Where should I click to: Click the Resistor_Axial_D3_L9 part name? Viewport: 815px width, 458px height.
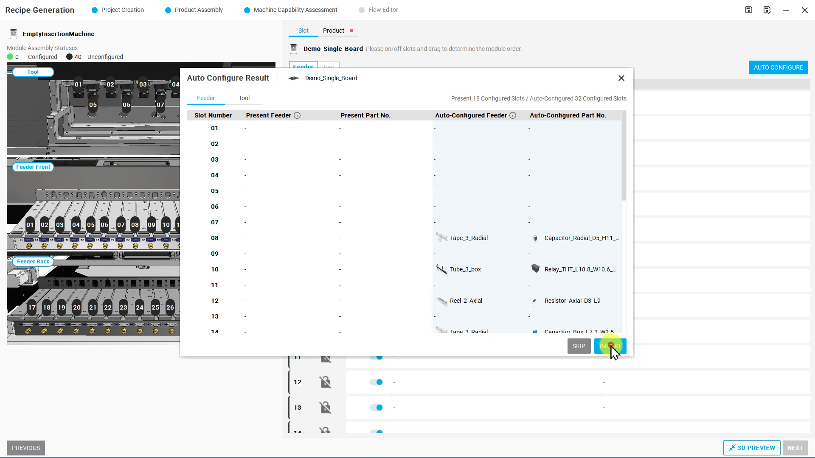[572, 301]
